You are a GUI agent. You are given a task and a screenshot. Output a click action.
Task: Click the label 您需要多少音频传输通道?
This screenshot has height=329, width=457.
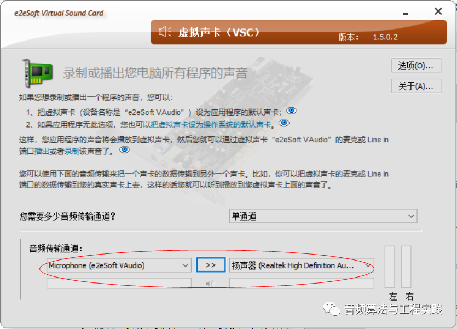(x=68, y=217)
